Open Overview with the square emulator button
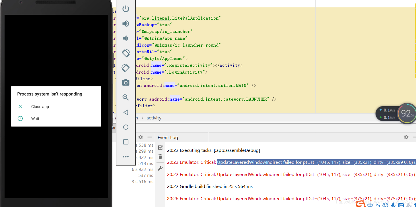This screenshot has width=416, height=207. pyautogui.click(x=126, y=142)
